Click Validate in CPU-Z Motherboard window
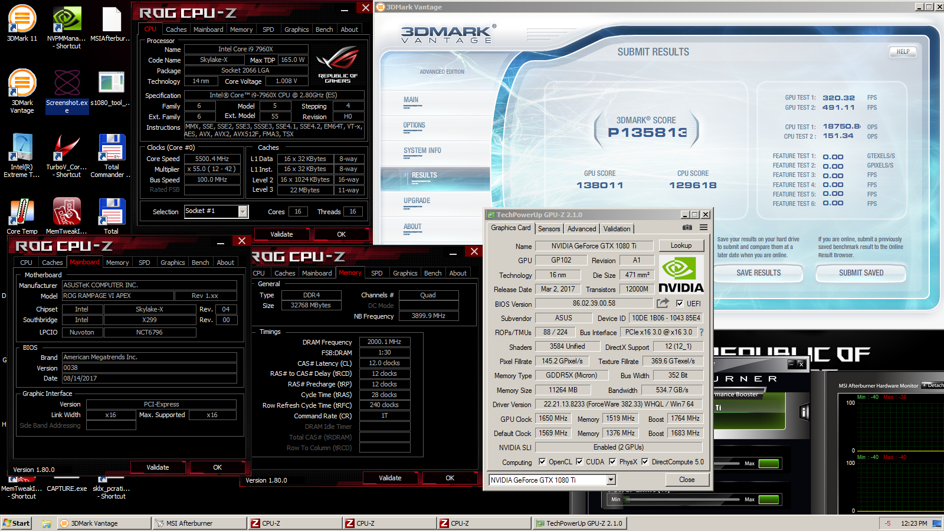The width and height of the screenshot is (944, 531). [x=158, y=467]
